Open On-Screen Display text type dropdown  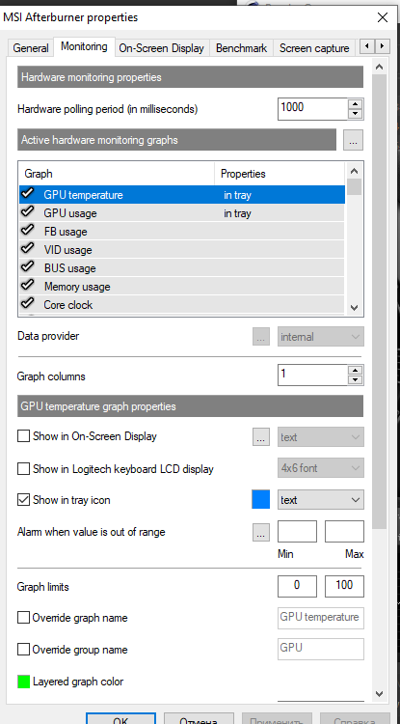point(321,436)
